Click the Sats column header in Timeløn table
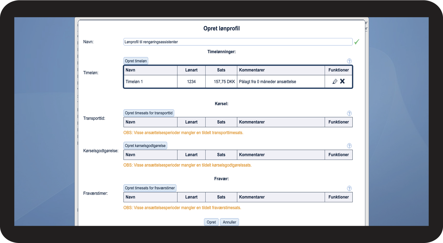 221,70
